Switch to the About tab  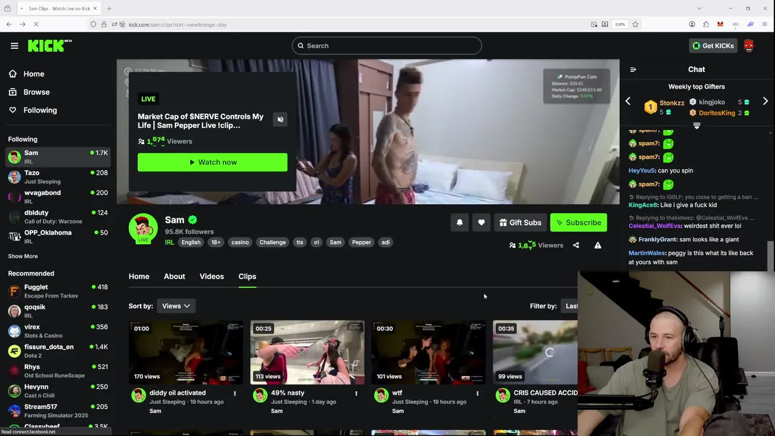click(x=174, y=276)
